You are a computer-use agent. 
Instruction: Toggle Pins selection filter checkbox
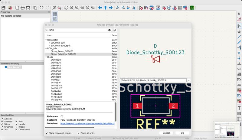[17, 122]
